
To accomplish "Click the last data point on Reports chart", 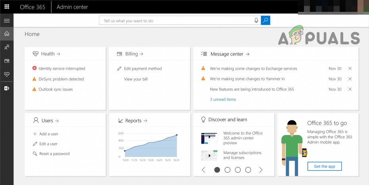I will pos(177,135).
